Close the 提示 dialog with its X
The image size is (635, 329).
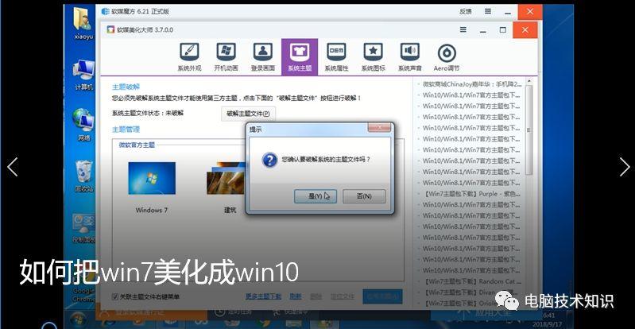point(380,127)
